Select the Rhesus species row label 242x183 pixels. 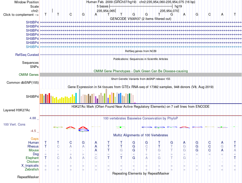pyautogui.click(x=33, y=146)
